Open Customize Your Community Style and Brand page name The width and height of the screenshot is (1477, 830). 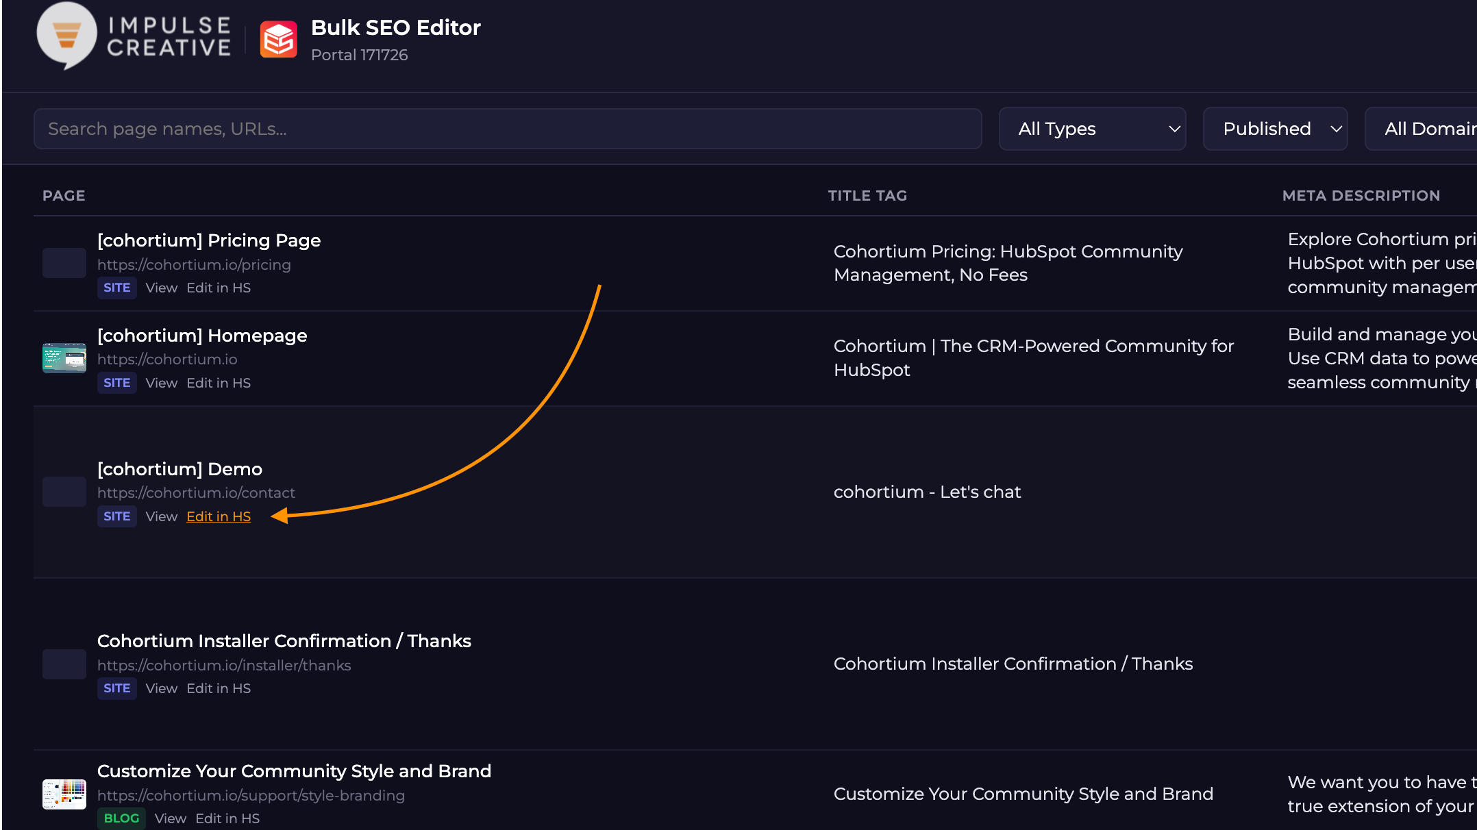tap(294, 771)
